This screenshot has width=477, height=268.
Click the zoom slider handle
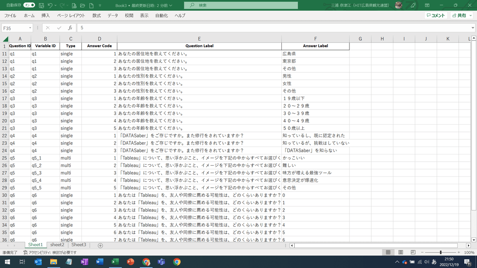[440, 253]
